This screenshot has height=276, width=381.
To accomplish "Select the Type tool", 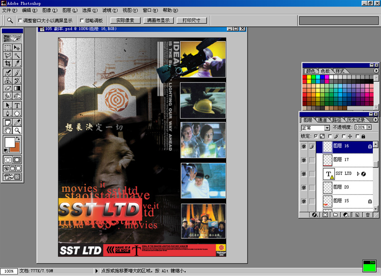I will point(17,106).
